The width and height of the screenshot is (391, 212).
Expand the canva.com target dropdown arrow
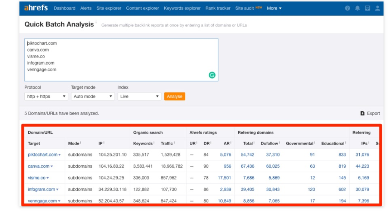(x=52, y=166)
